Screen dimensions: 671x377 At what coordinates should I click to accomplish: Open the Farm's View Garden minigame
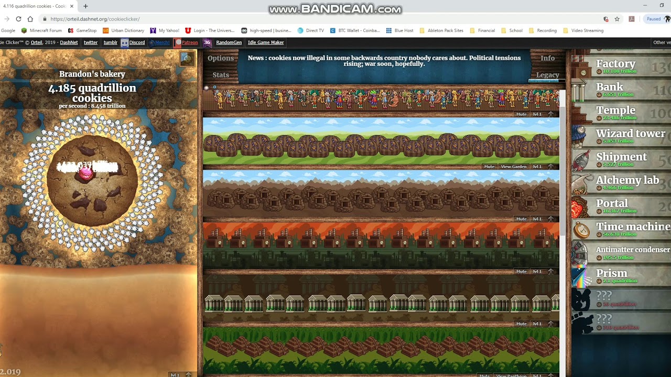[513, 167]
